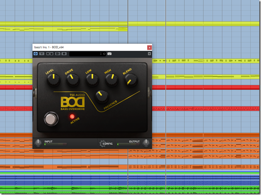Switch between A/B settings icon
Image resolution: width=261 pixels, height=195 pixels.
click(x=57, y=54)
